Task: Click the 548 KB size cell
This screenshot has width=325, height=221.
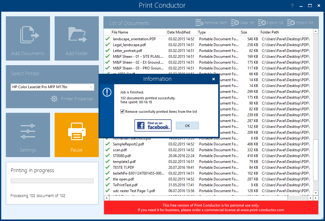Action: tap(253, 39)
